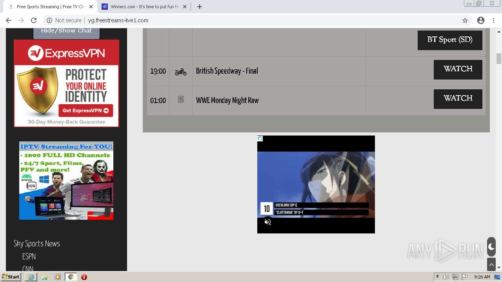Click the 19:00 time cell
The height and width of the screenshot is (282, 502).
[158, 71]
